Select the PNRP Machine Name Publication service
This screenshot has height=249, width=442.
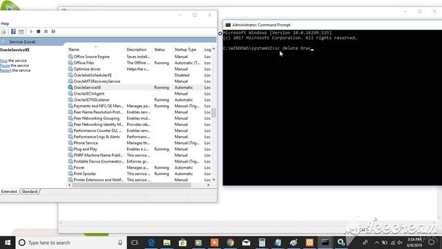tap(98, 155)
